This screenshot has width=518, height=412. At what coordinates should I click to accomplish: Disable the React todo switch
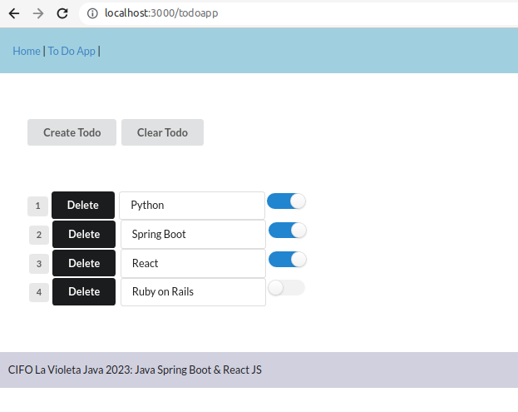[x=288, y=260]
